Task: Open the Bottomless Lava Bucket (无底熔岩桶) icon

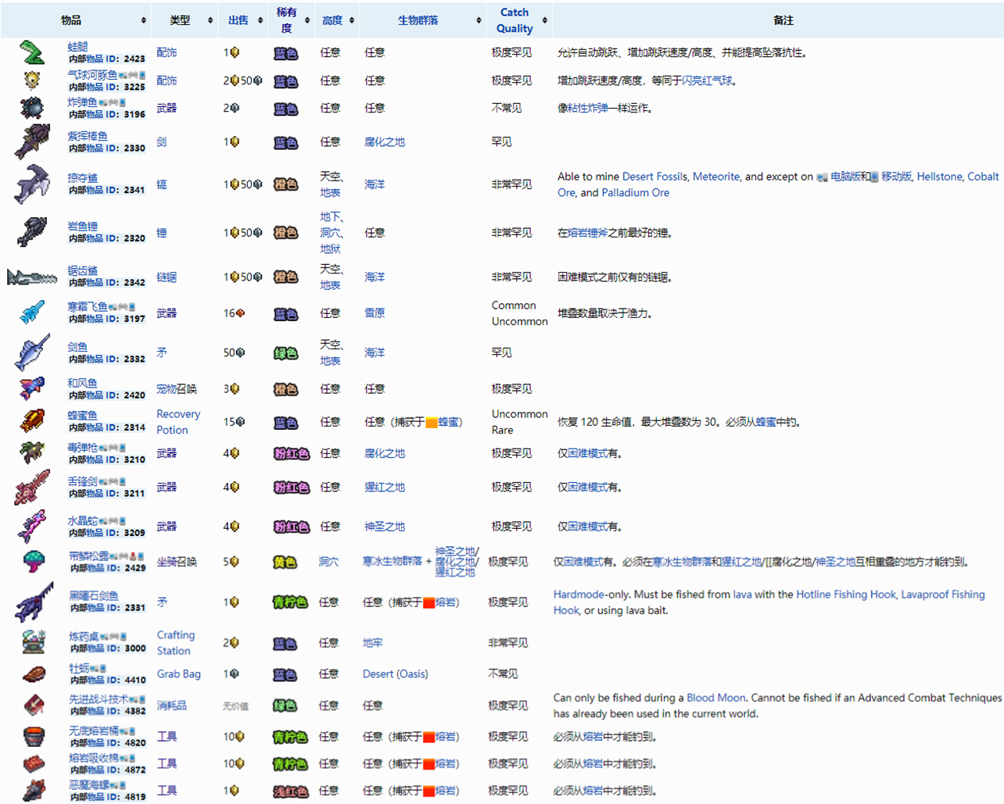Action: (34, 737)
